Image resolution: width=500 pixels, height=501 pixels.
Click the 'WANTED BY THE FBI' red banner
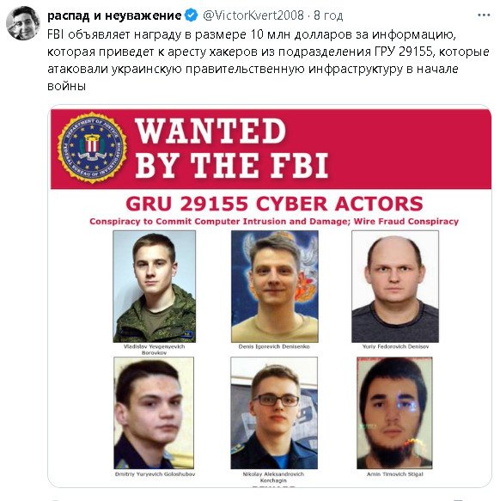271,149
